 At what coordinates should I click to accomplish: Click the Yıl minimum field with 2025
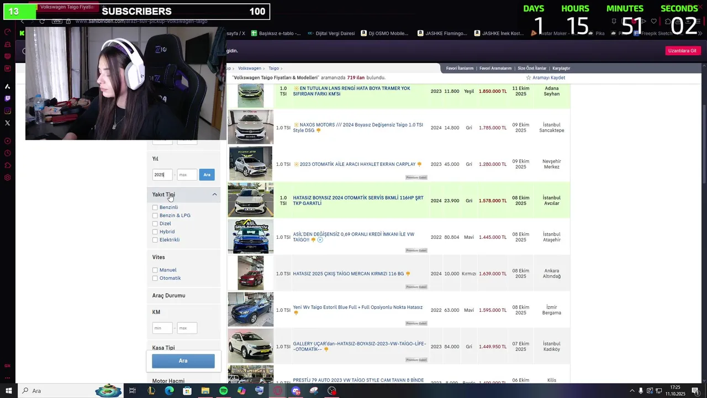pos(162,175)
